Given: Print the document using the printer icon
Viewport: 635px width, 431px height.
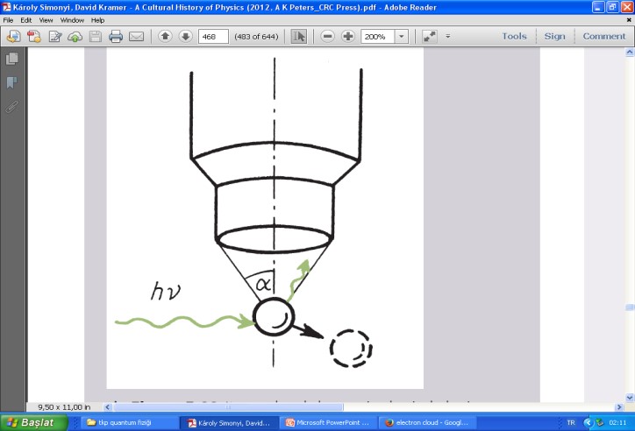Looking at the screenshot, I should pyautogui.click(x=115, y=37).
